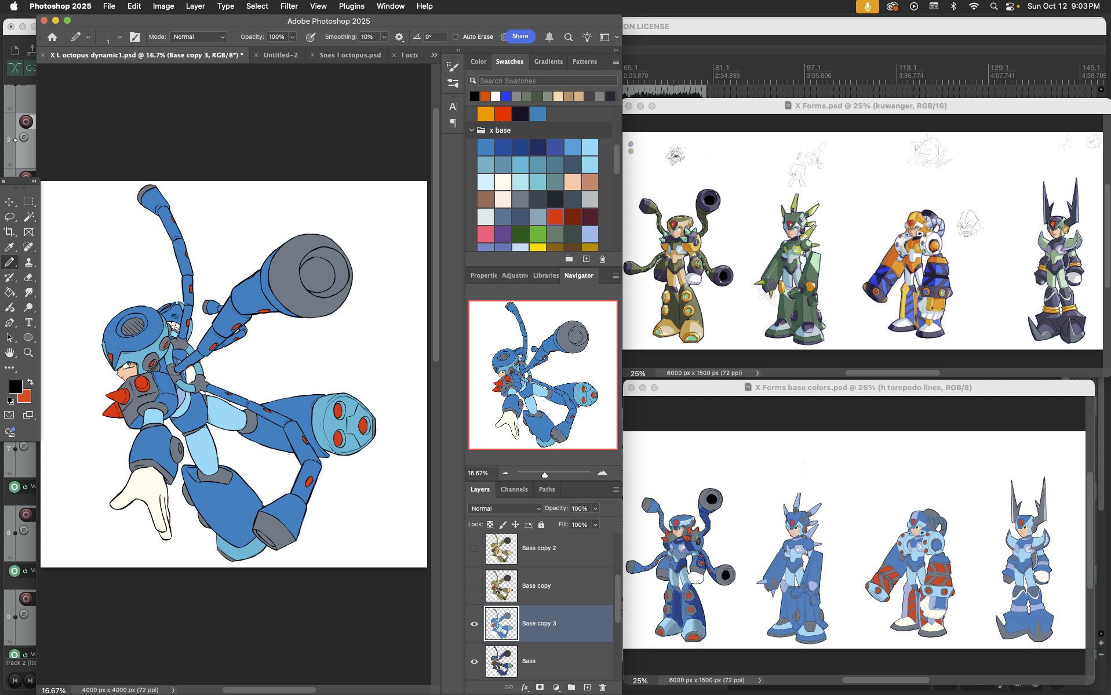
Task: Hide the Base layer
Action: pyautogui.click(x=474, y=661)
